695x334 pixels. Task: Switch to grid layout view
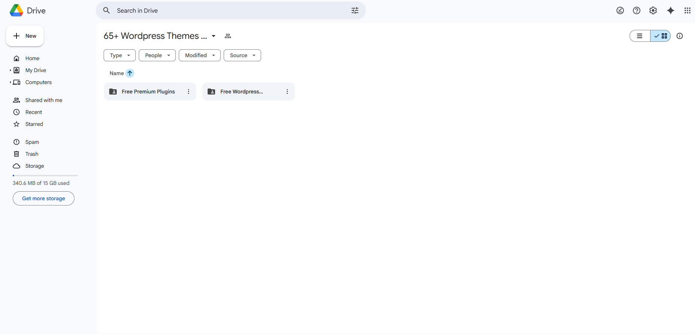tap(661, 36)
